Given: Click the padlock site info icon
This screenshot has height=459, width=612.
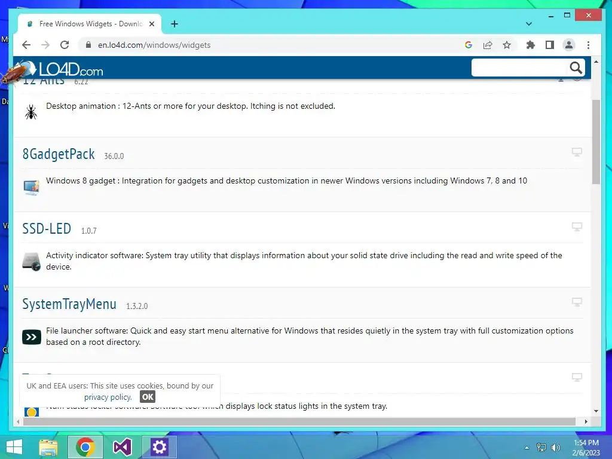Looking at the screenshot, I should coord(88,45).
